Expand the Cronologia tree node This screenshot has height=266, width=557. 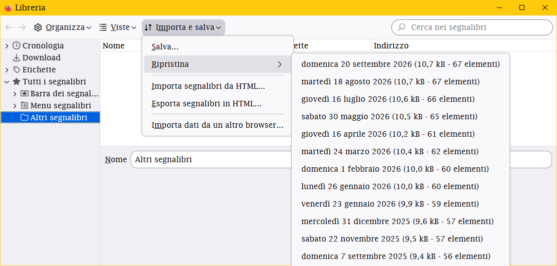click(x=7, y=46)
